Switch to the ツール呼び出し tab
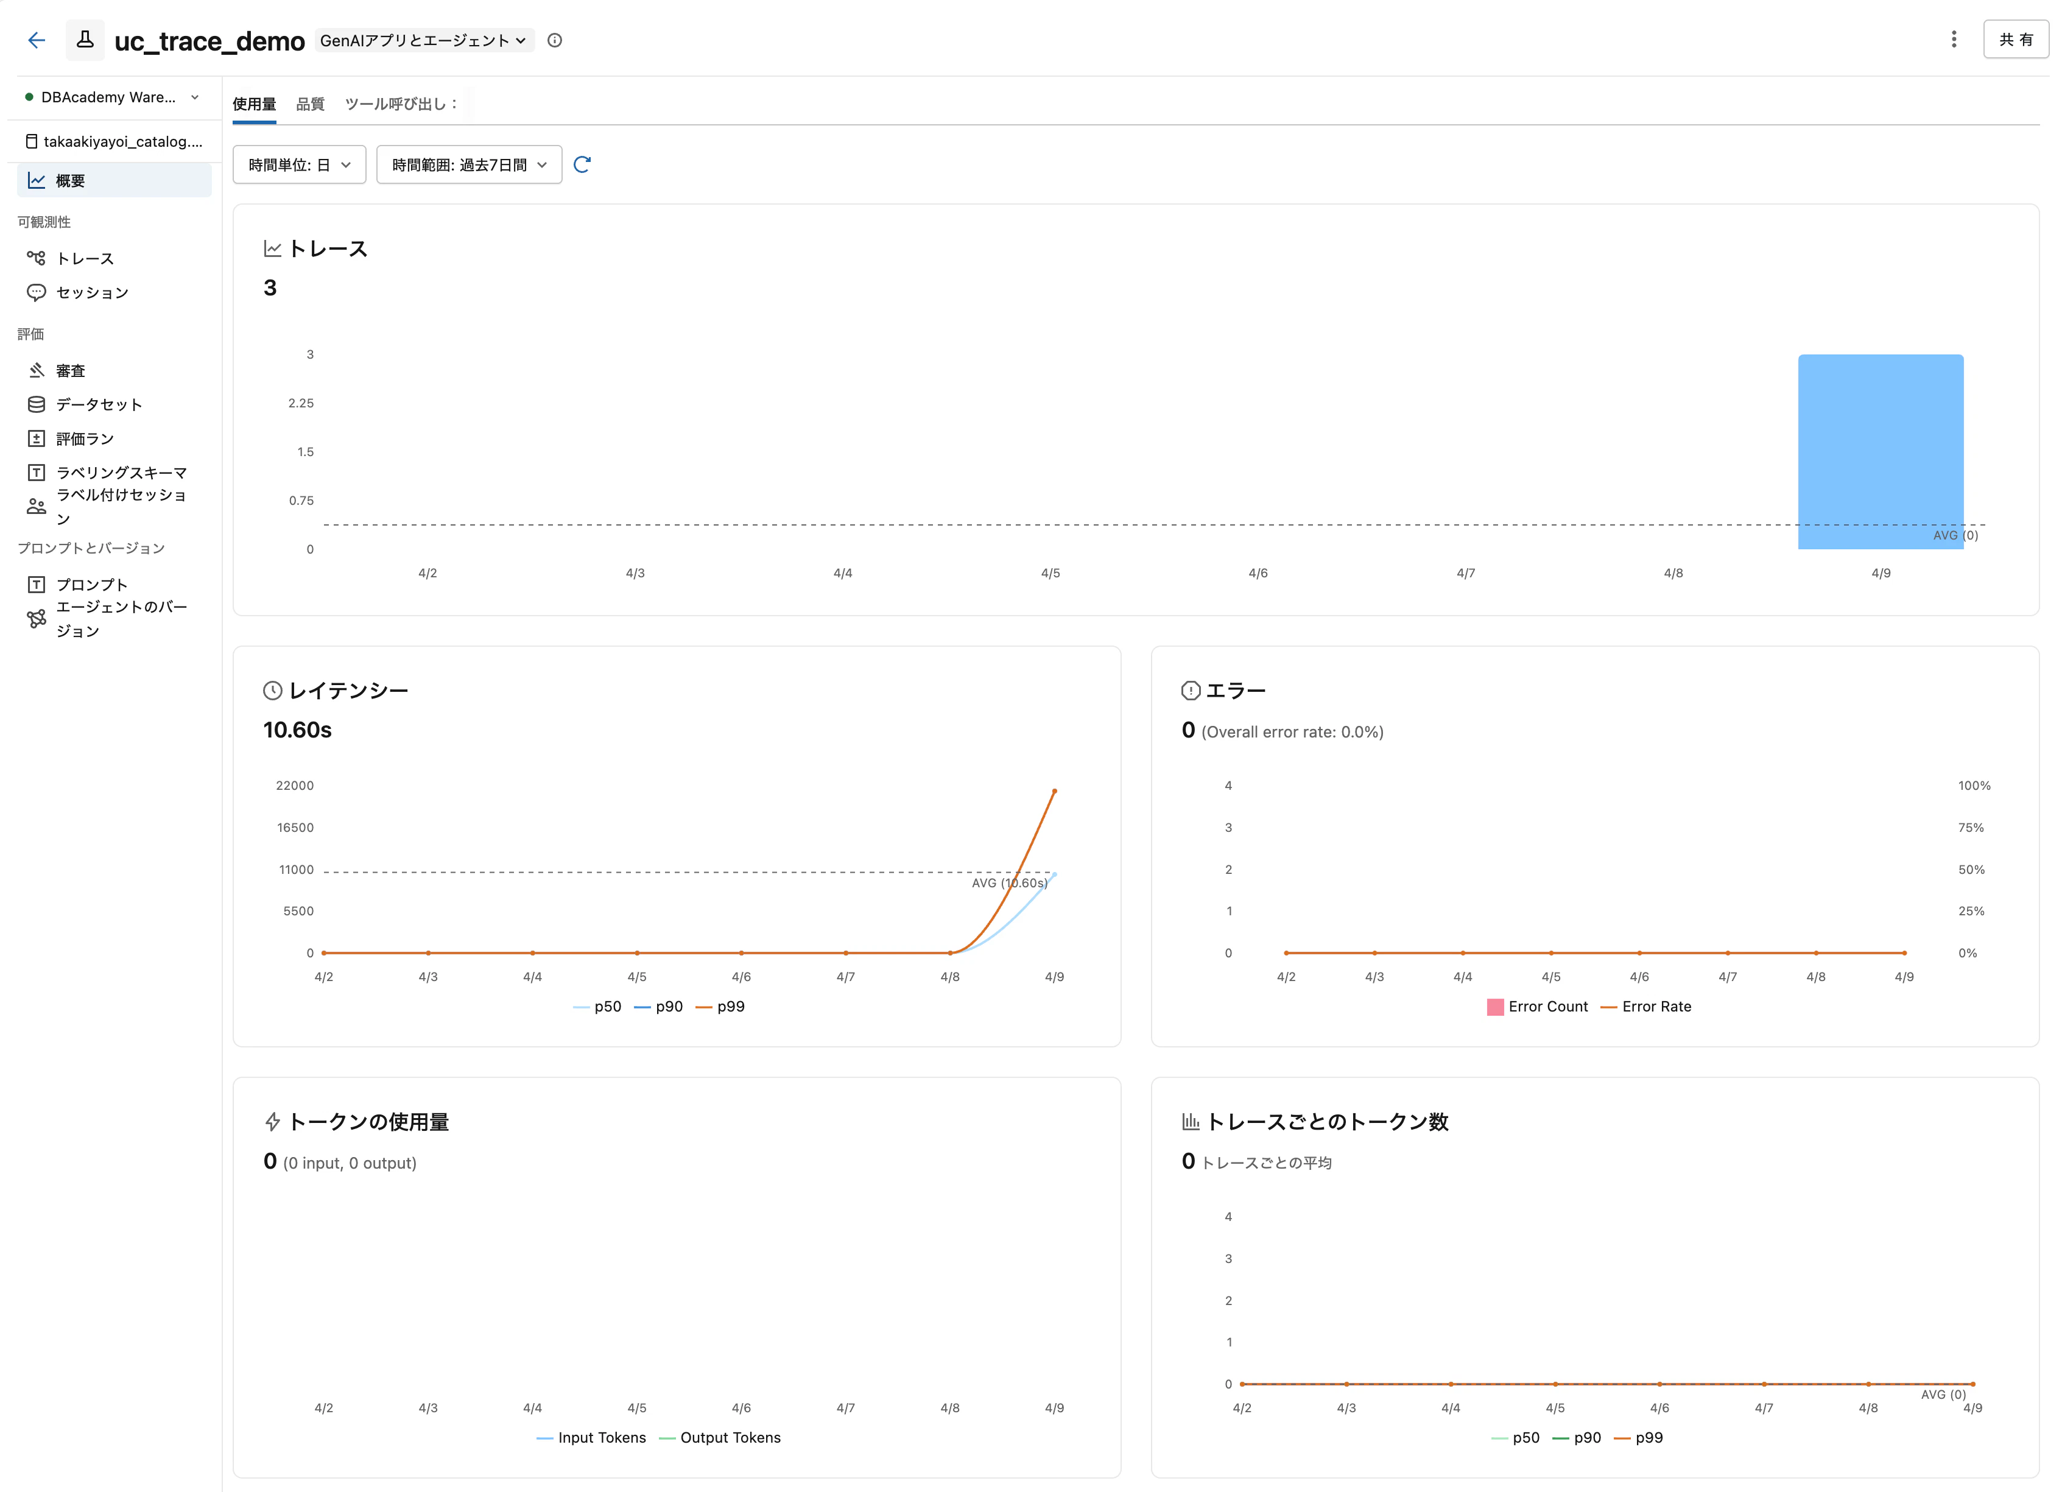 tap(401, 104)
